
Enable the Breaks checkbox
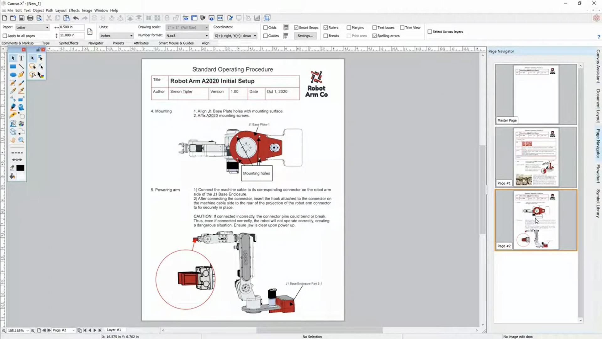point(326,36)
